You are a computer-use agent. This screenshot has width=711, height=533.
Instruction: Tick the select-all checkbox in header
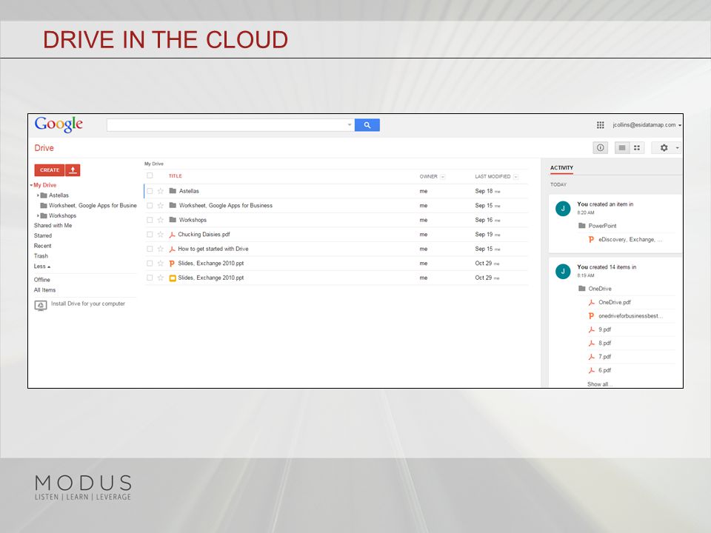point(150,176)
